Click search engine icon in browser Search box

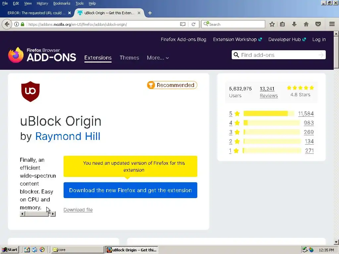206,24
